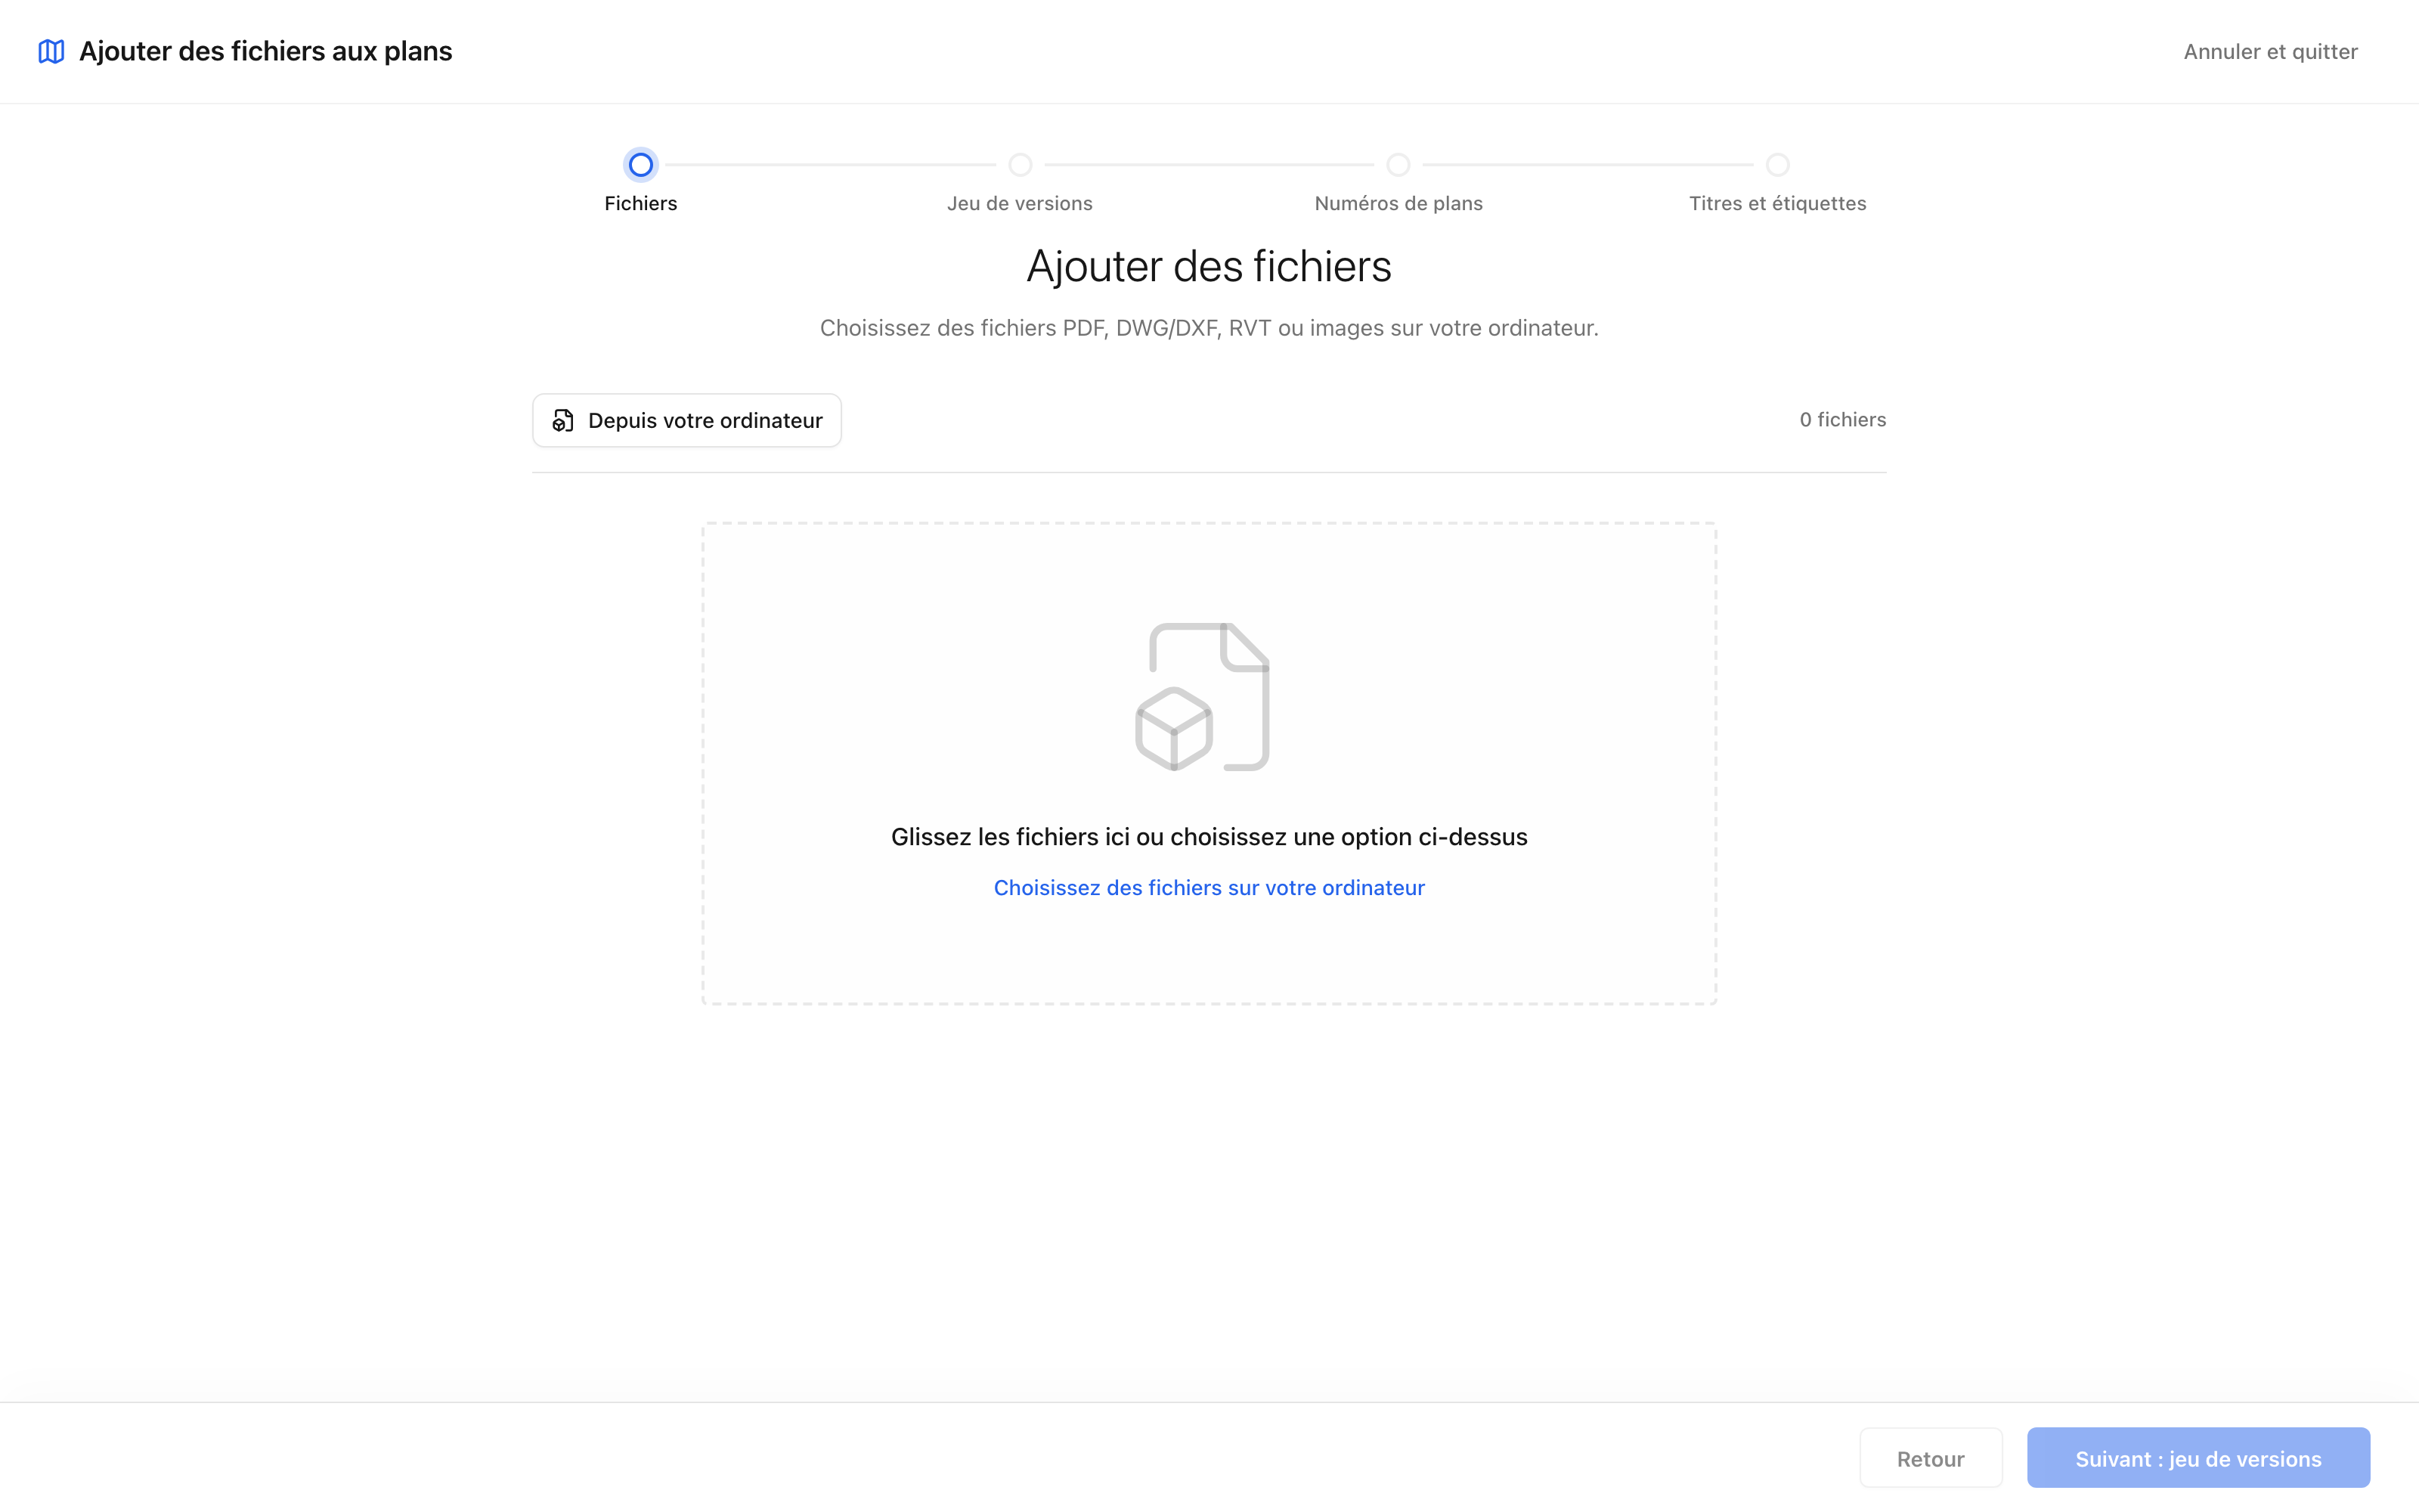2419x1512 pixels.
Task: Go to the Jeu de versions step label
Action: coord(1020,203)
